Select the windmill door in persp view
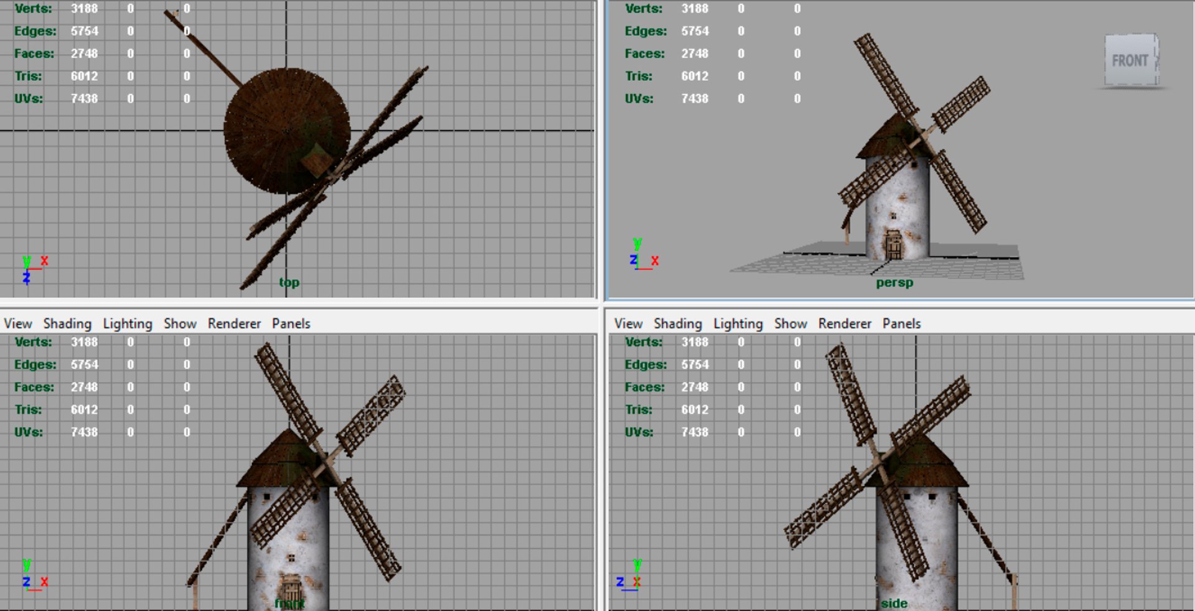1195x611 pixels. pyautogui.click(x=894, y=245)
